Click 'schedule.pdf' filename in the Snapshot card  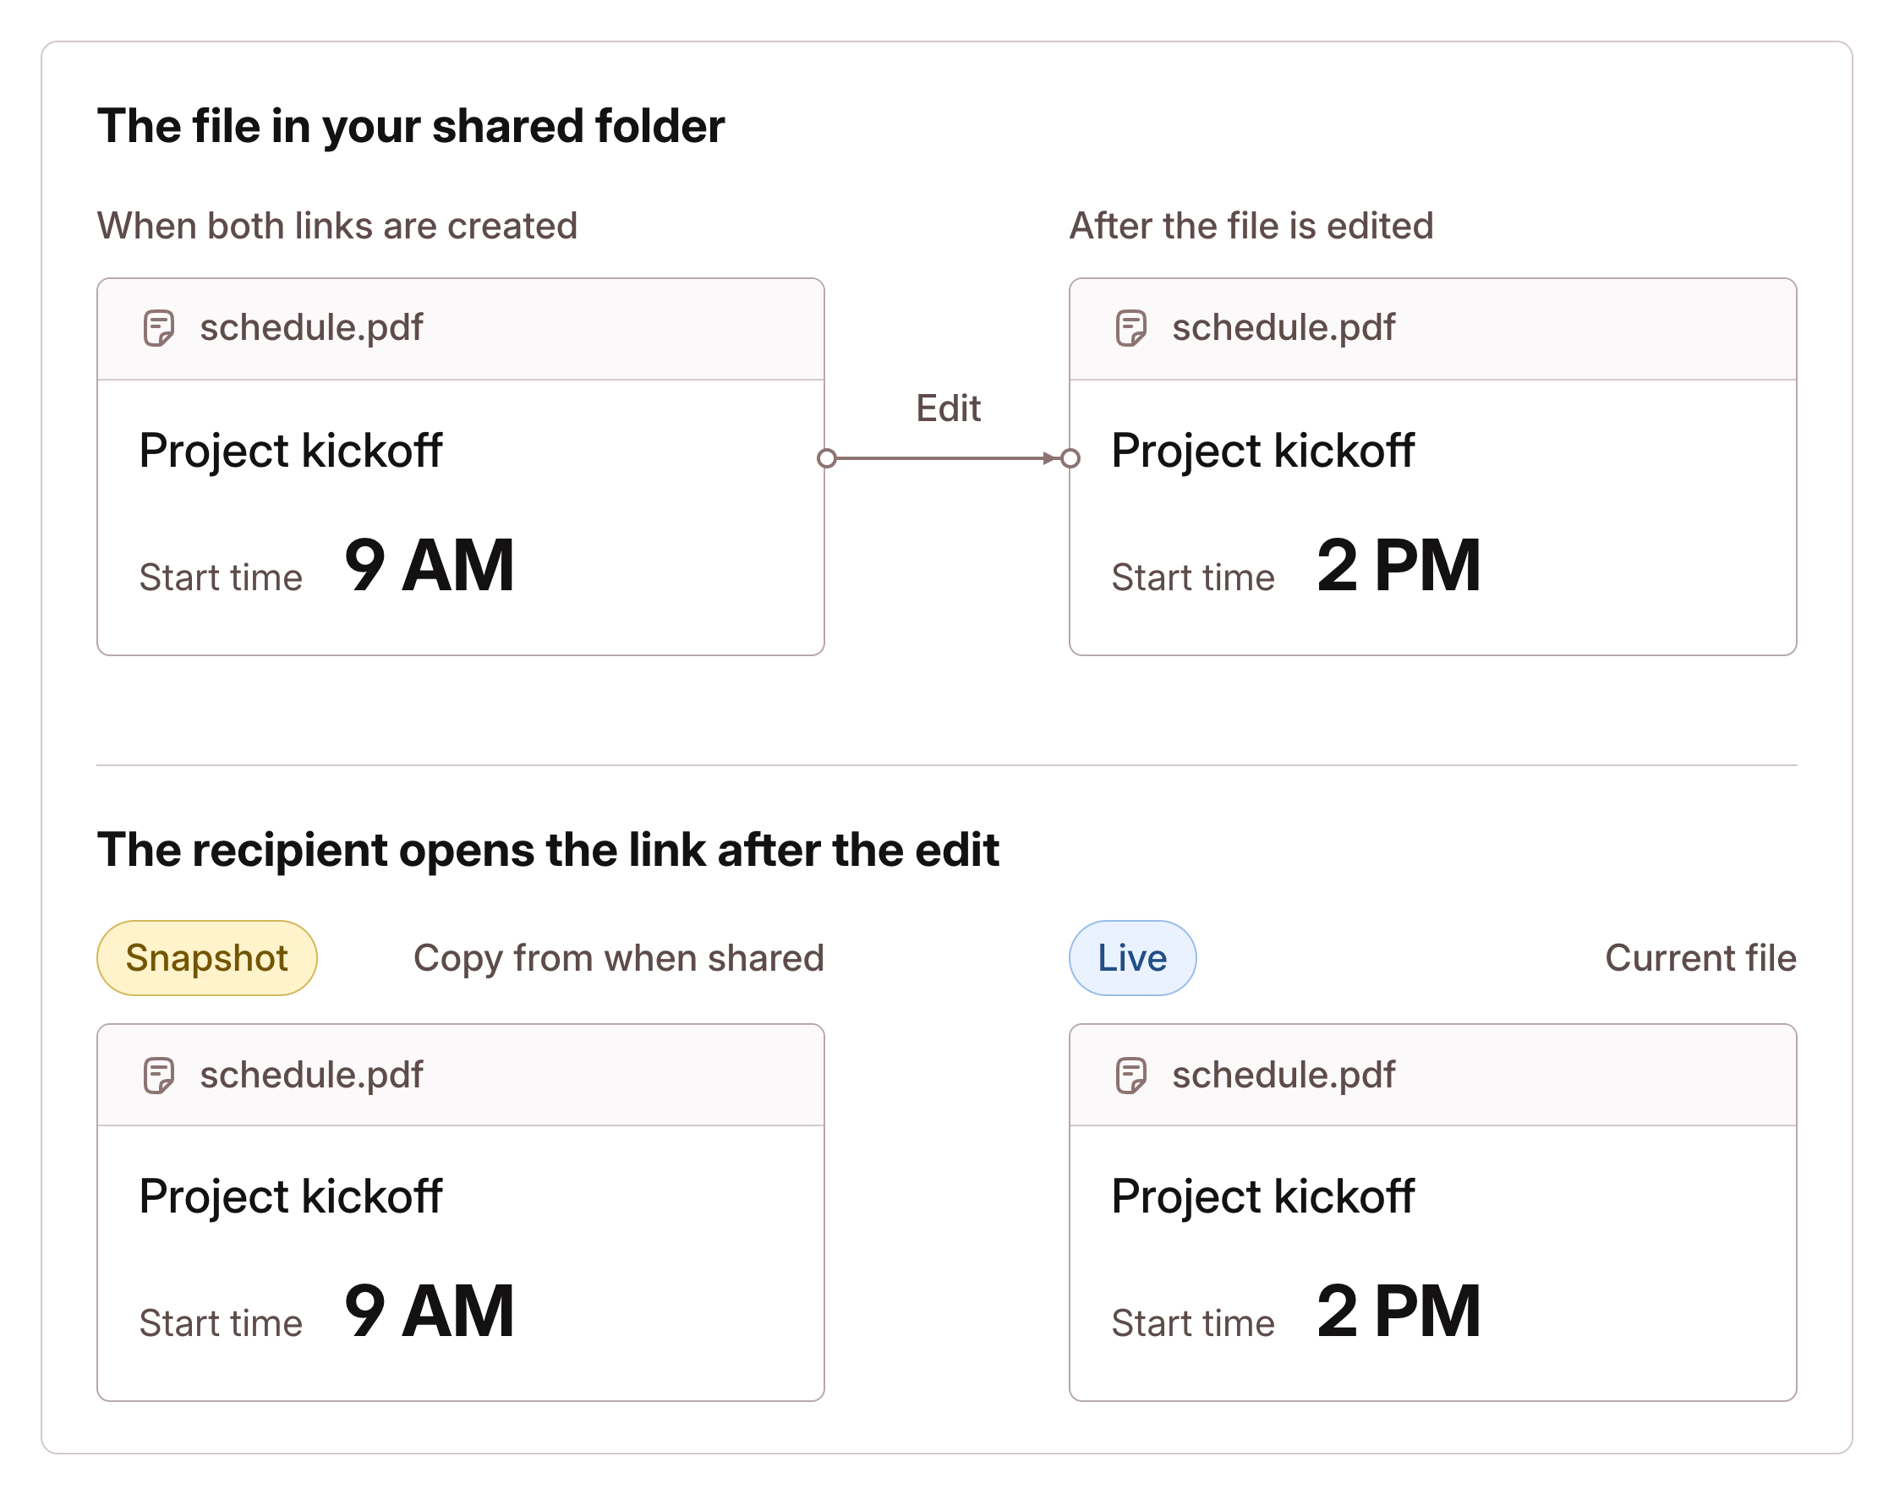[x=312, y=1075]
